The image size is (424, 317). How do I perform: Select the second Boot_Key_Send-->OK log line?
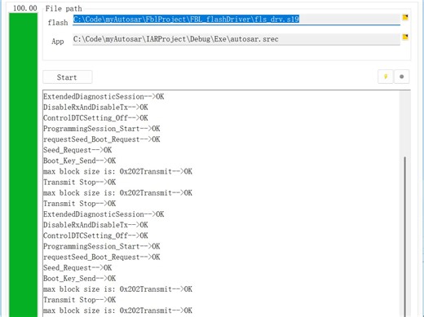tap(79, 279)
